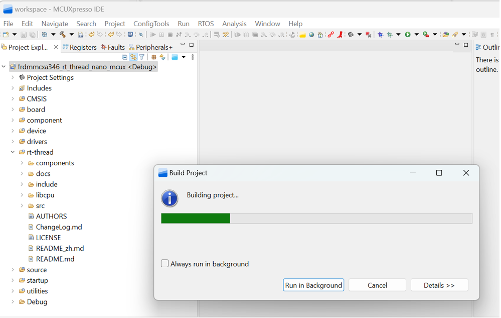The height and width of the screenshot is (318, 501).
Task: Click the orange grid icon in Project Explorer
Action: pyautogui.click(x=153, y=57)
